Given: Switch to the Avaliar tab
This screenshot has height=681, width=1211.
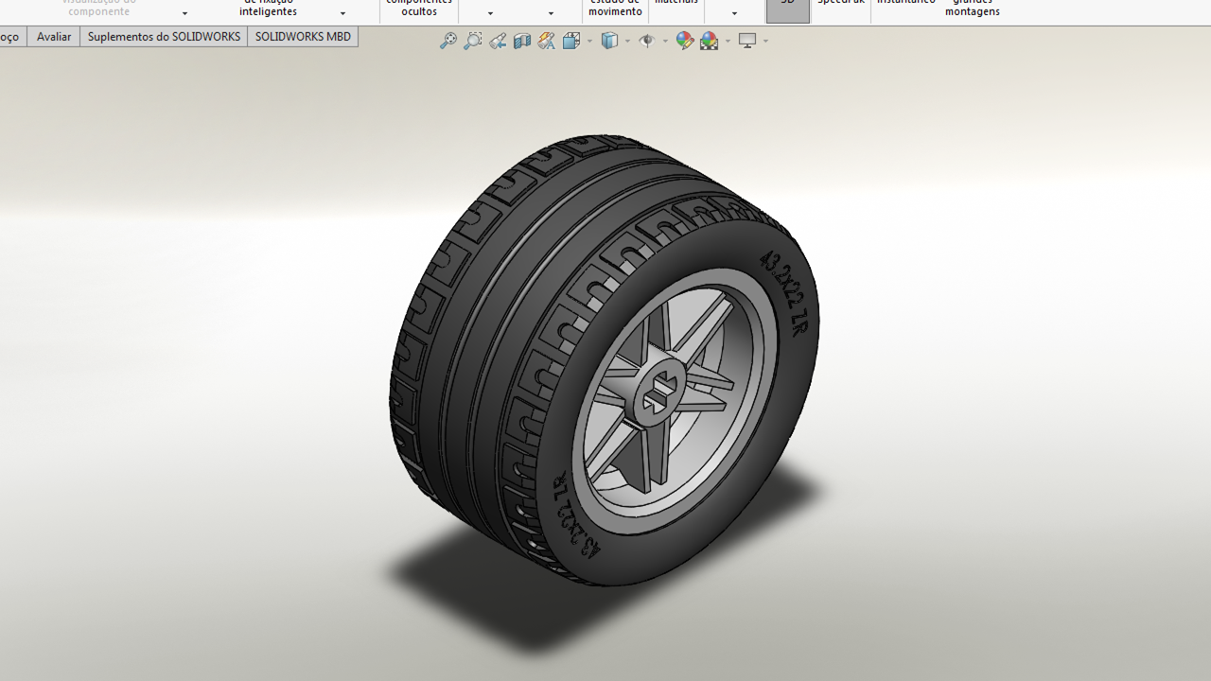Looking at the screenshot, I should (54, 37).
